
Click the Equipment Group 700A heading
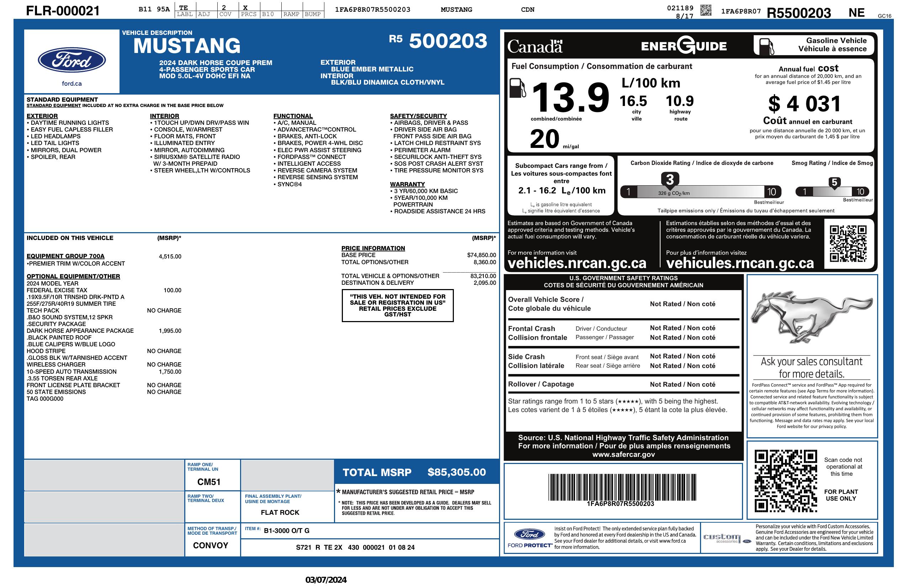(x=65, y=256)
